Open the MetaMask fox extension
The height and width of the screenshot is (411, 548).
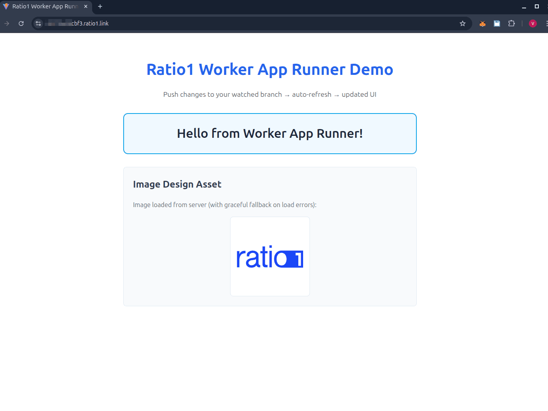pyautogui.click(x=483, y=23)
